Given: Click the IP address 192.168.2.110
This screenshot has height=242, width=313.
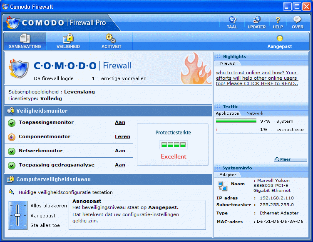Looking at the screenshot, I should [277, 198].
